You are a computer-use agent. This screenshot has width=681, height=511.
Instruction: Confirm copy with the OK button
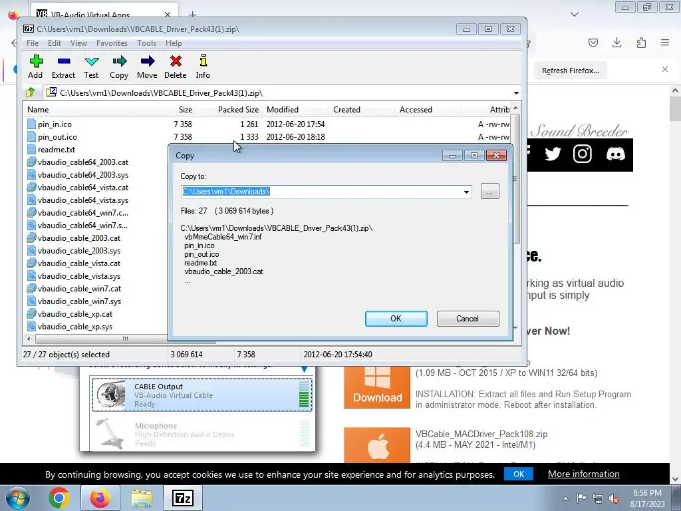click(x=396, y=319)
